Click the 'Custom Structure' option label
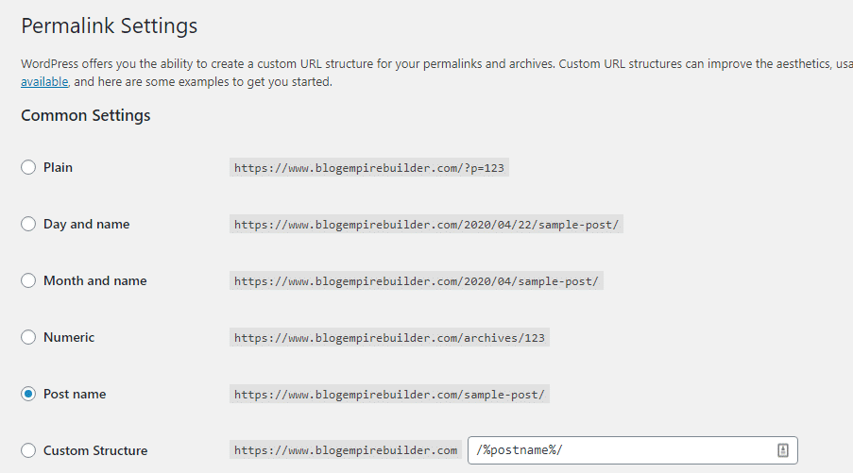The height and width of the screenshot is (473, 853). pos(95,450)
